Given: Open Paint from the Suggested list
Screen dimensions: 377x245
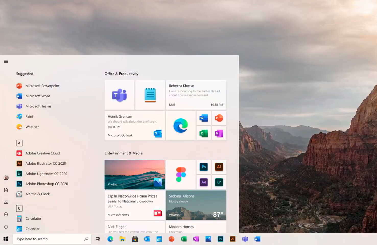Looking at the screenshot, I should (25, 116).
